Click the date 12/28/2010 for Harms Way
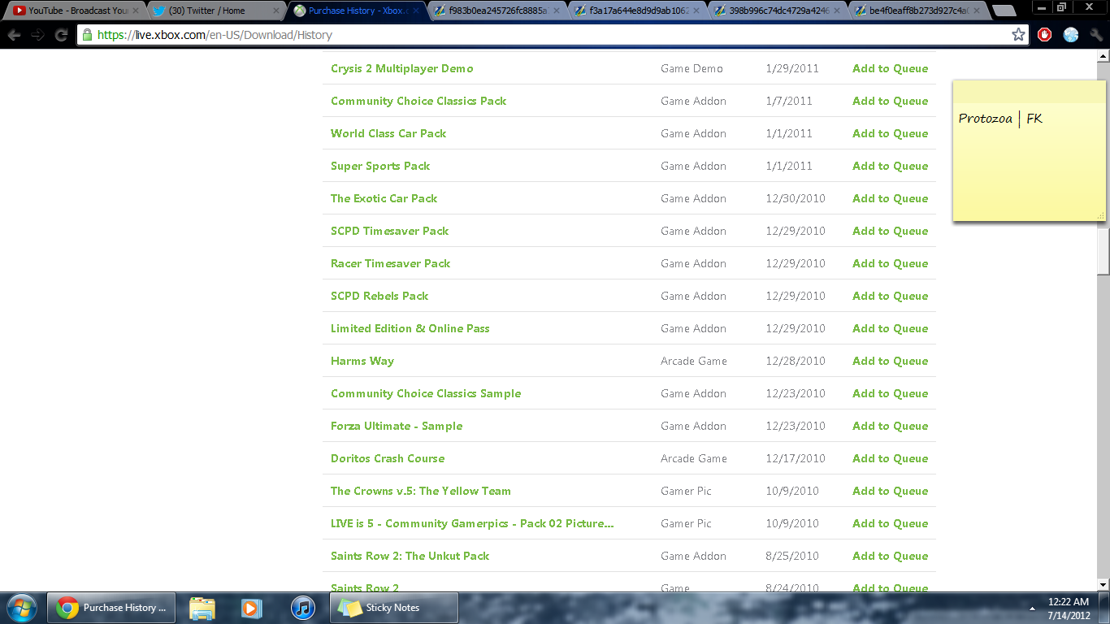1110x624 pixels. (x=796, y=361)
